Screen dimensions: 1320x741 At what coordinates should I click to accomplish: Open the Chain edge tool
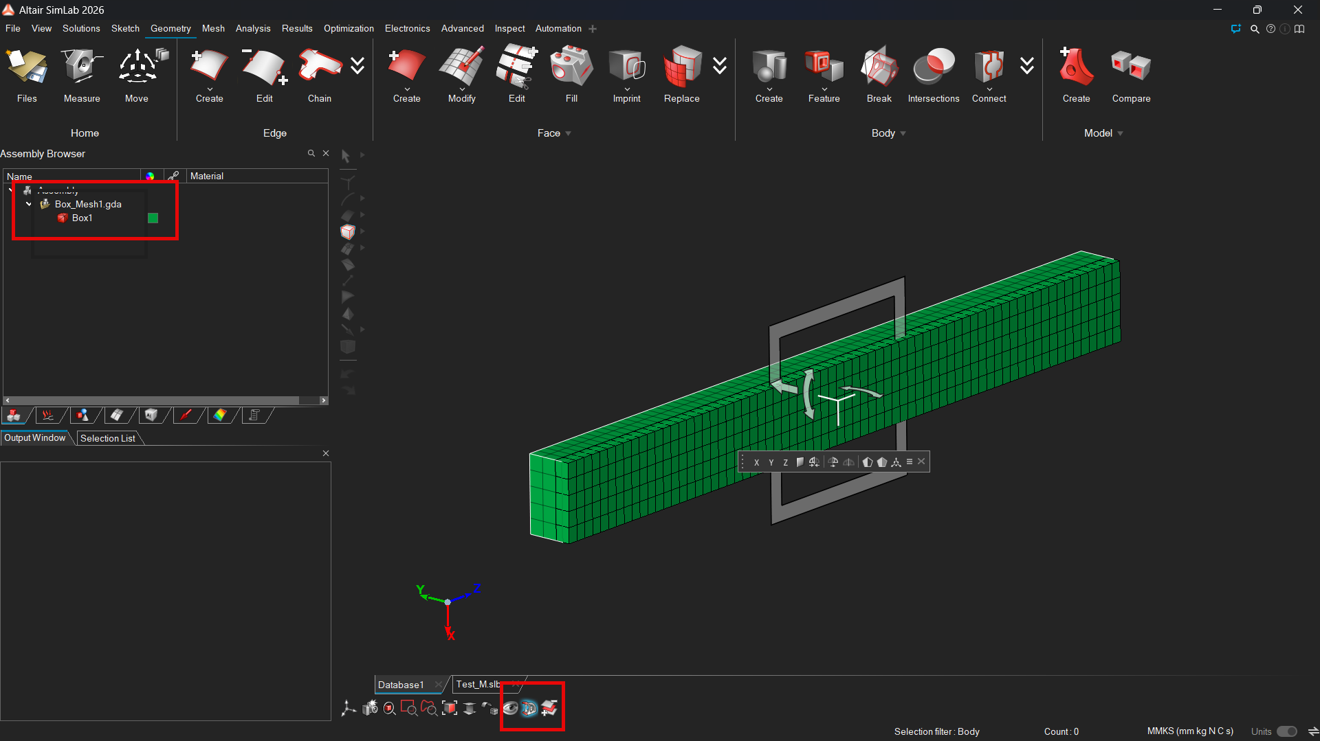pyautogui.click(x=320, y=76)
